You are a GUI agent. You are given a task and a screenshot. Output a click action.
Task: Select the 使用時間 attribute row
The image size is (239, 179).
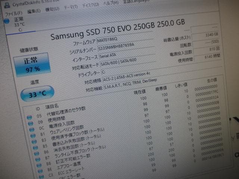(x=124, y=108)
